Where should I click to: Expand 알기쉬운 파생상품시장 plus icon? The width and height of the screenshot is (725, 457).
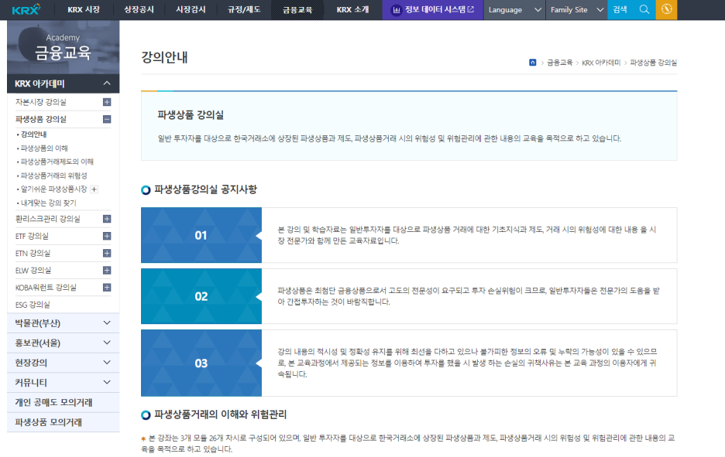click(x=94, y=189)
